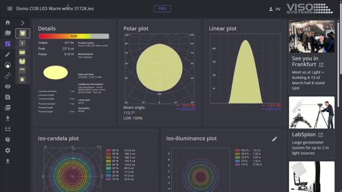This screenshot has height=192, width=342.
Task: Select the dashboard grid icon in sidebar
Action: pos(8,44)
